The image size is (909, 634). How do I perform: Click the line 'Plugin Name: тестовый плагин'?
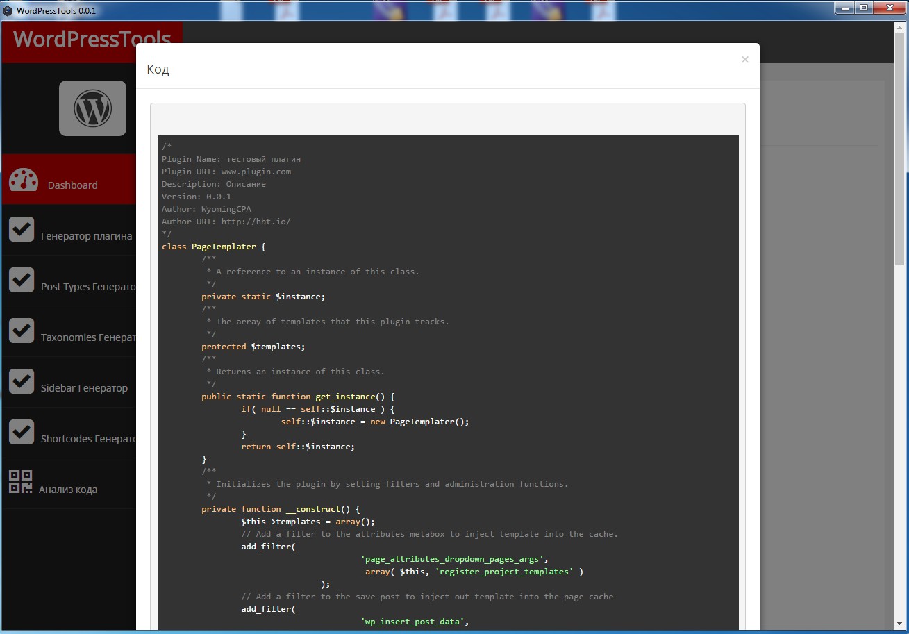pyautogui.click(x=231, y=159)
